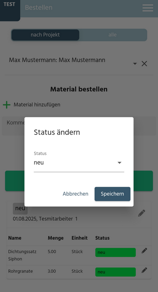Switch to the 'nach Projekt' view

(x=45, y=35)
